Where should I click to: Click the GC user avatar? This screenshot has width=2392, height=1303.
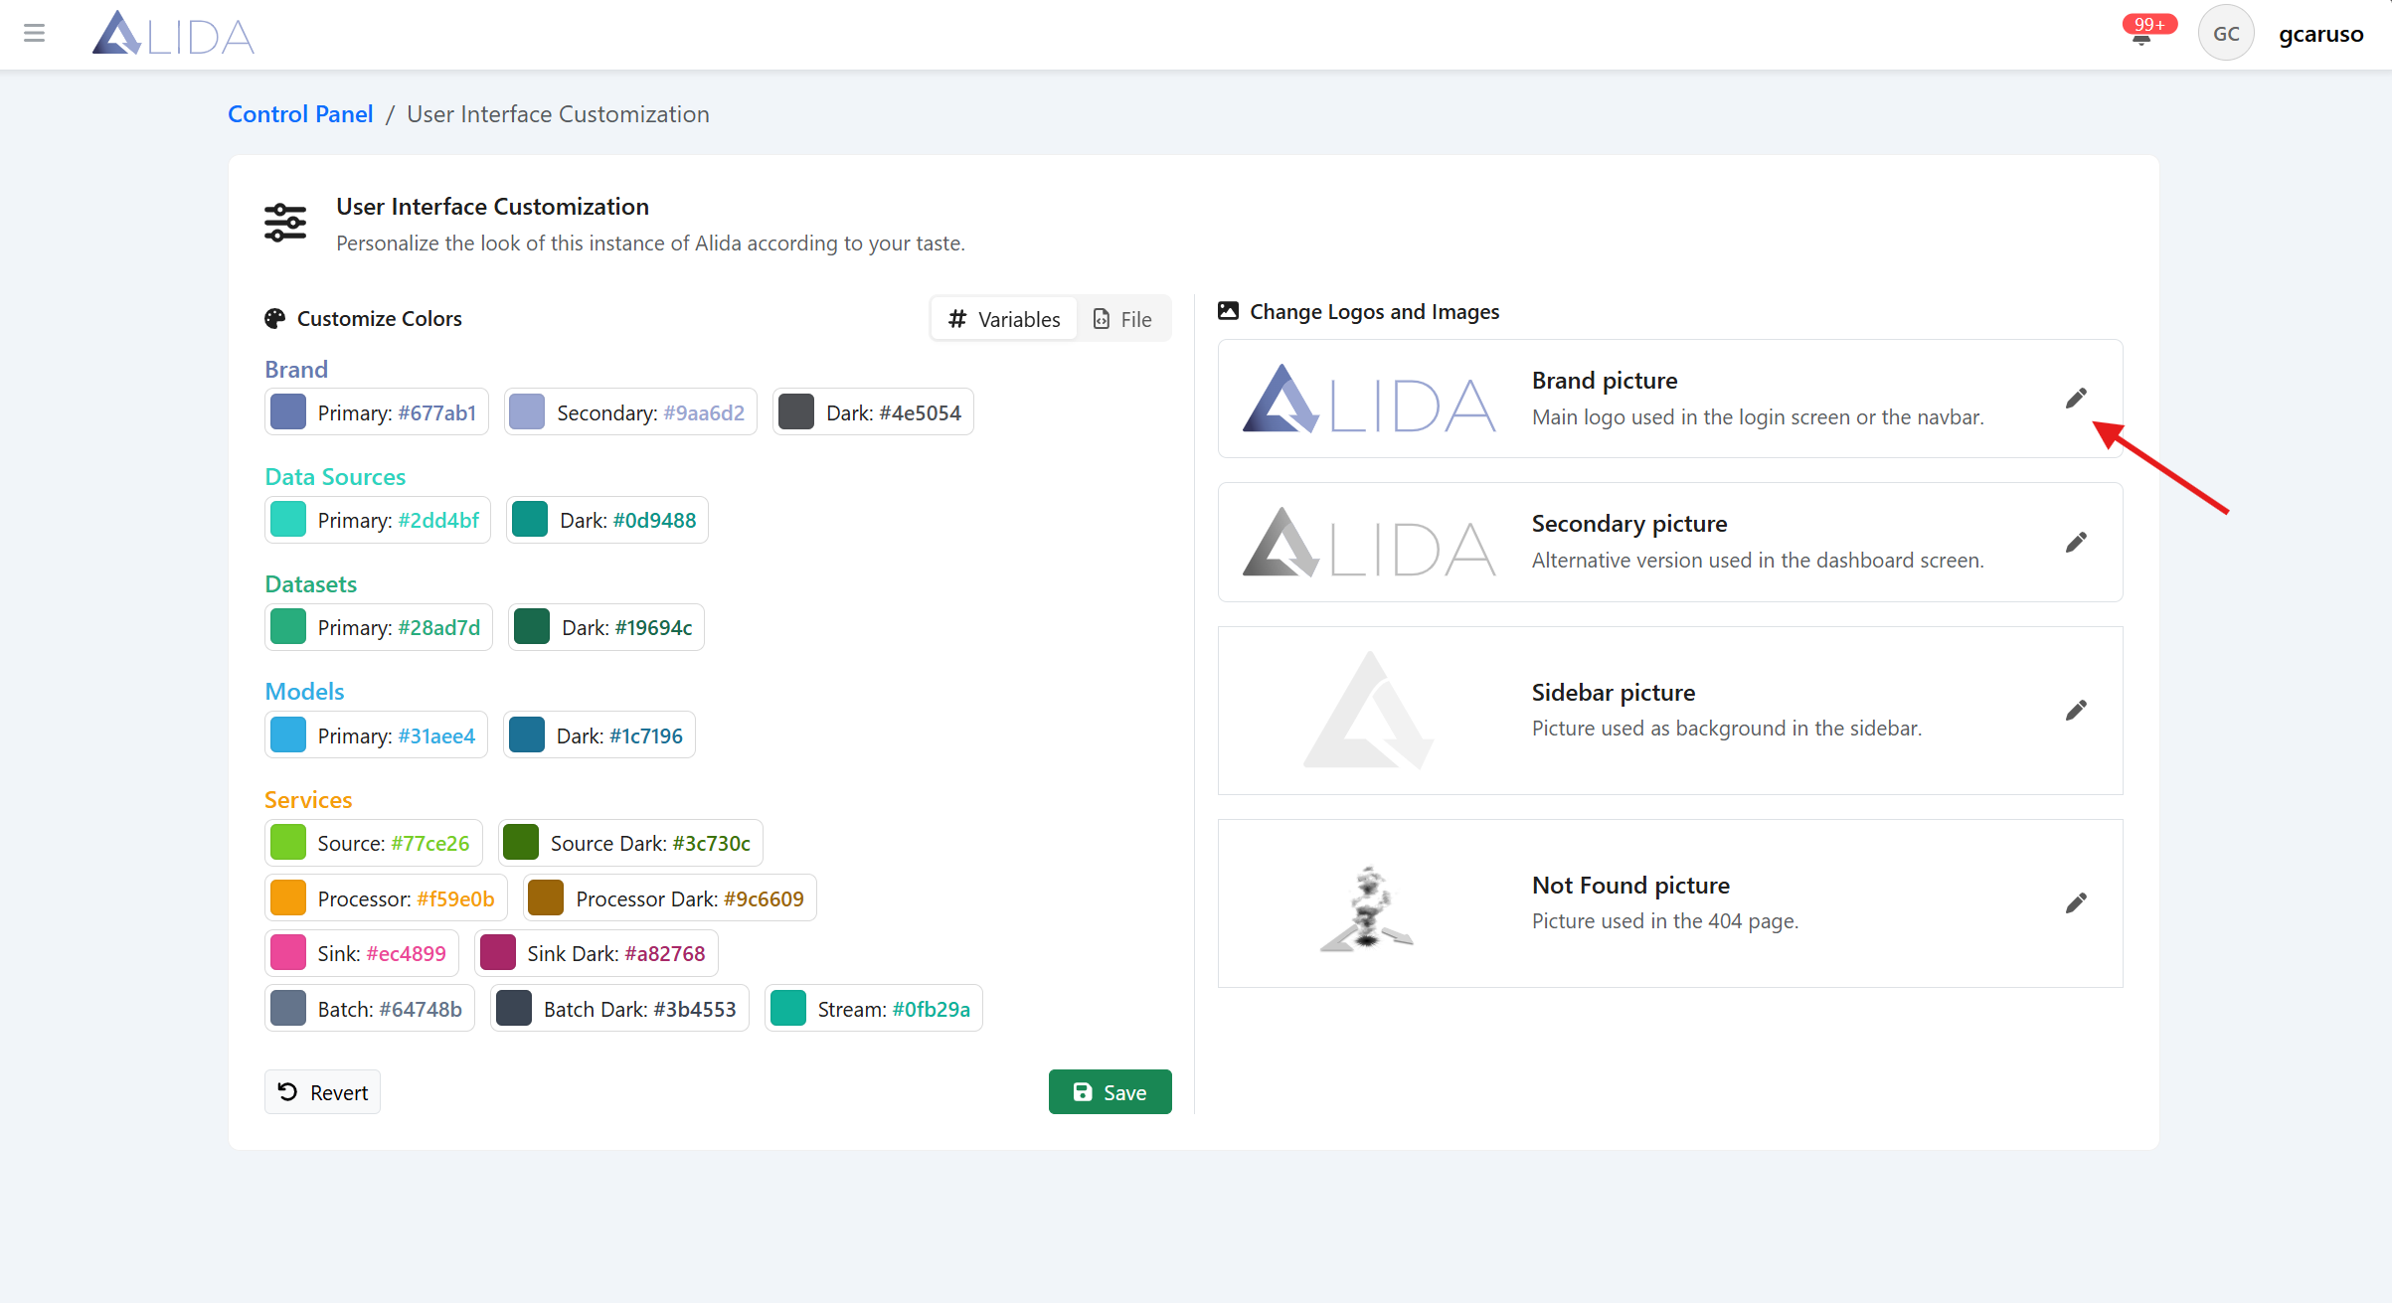point(2226,34)
